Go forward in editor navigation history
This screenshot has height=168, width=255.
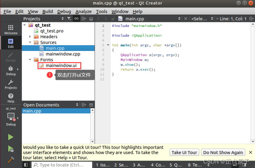click(x=106, y=19)
